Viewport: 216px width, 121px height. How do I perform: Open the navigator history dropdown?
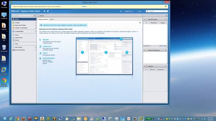click(x=31, y=16)
